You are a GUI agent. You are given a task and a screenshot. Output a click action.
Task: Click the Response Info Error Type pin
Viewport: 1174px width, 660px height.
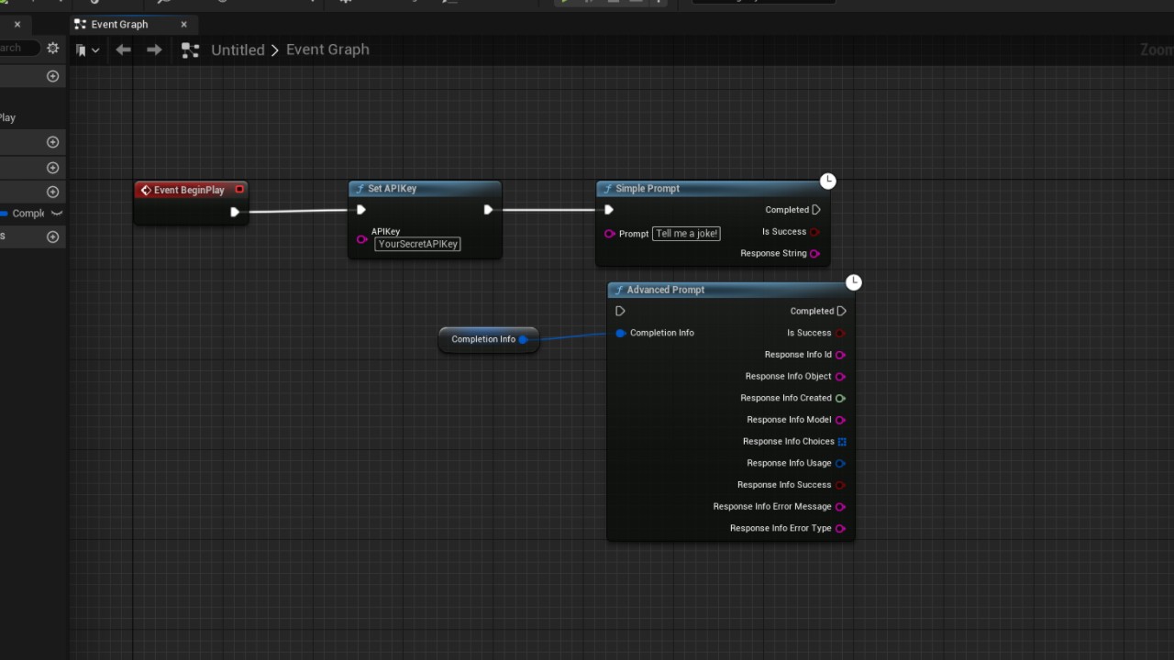pyautogui.click(x=840, y=528)
